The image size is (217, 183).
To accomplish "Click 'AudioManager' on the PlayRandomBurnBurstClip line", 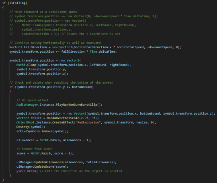I will [27, 105].
